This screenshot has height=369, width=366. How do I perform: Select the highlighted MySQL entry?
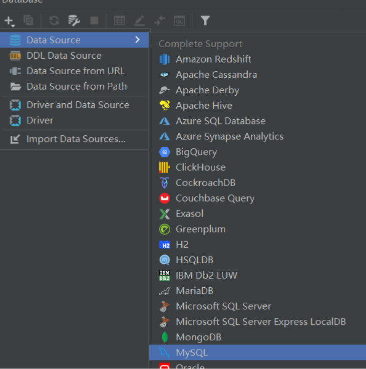coord(257,352)
